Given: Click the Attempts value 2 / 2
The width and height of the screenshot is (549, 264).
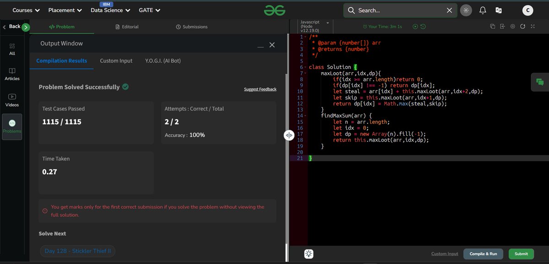Looking at the screenshot, I should click(x=172, y=122).
